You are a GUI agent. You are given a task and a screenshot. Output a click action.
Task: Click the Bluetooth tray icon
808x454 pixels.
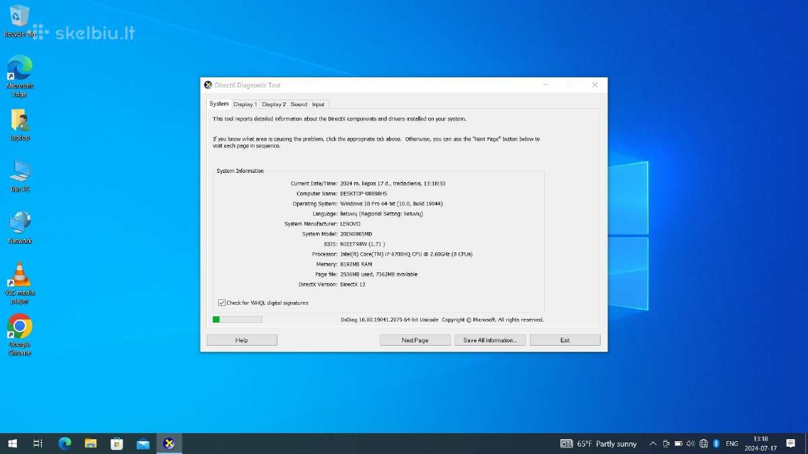point(716,444)
